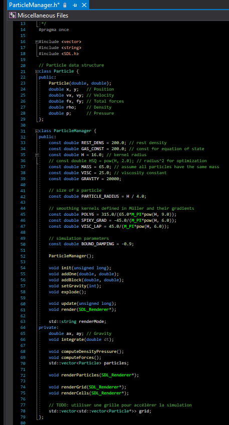Click on 'REST_DENS' constant name

pyautogui.click(x=93, y=143)
